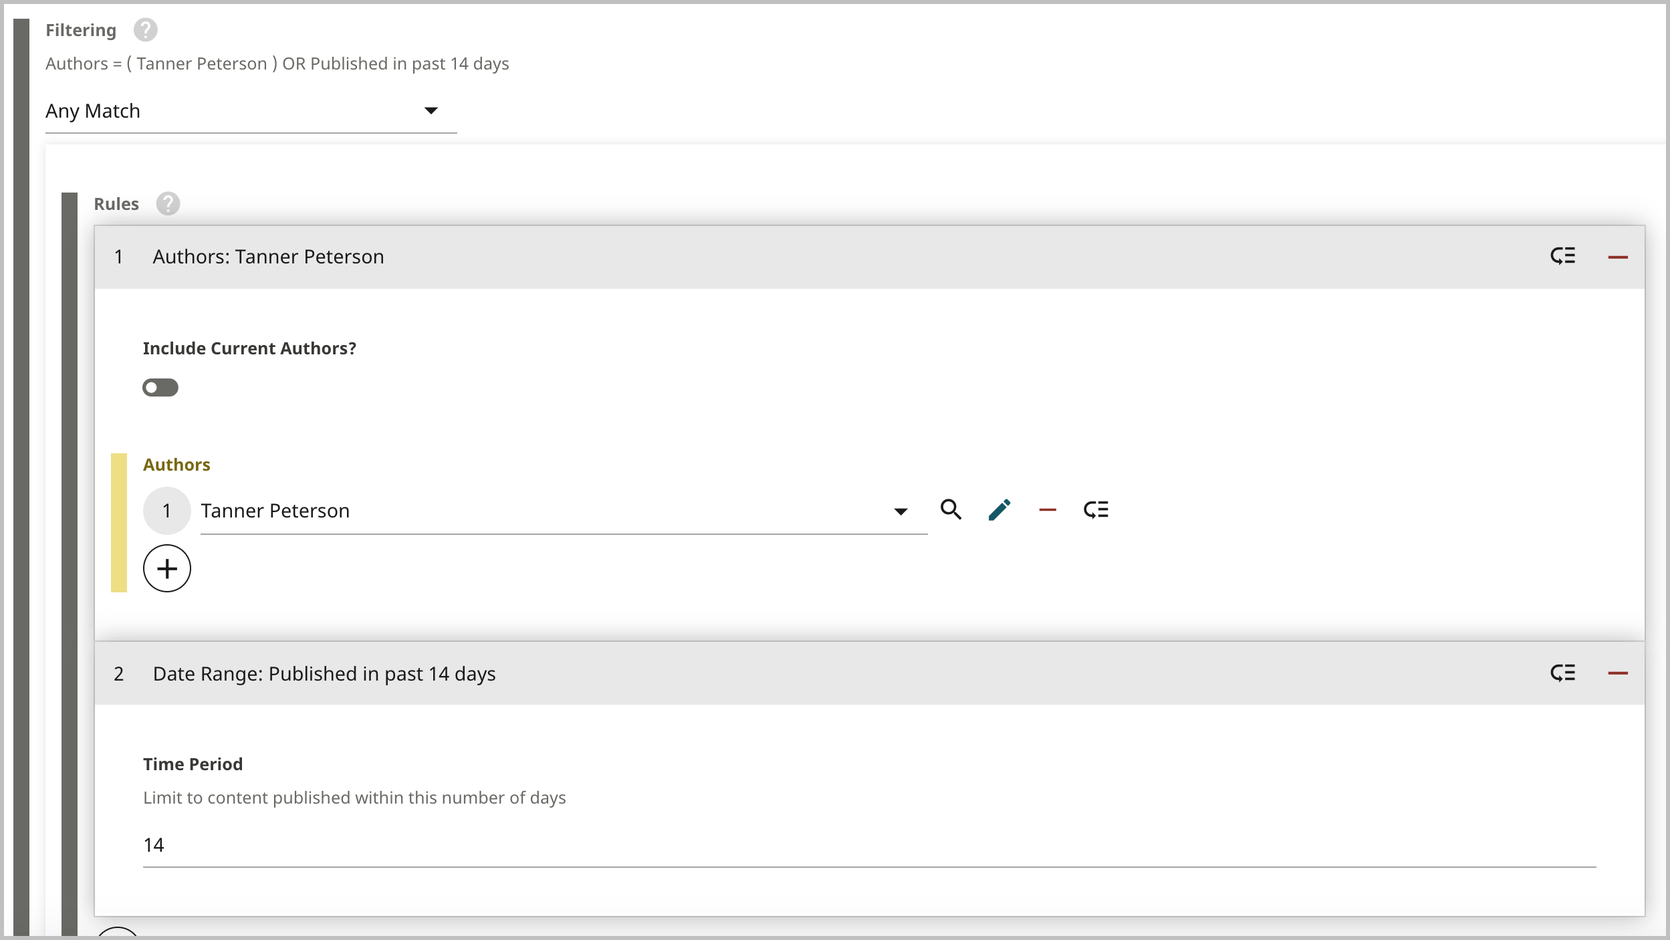
Task: Edit the Tanner Peterson author with pencil
Action: click(x=999, y=510)
